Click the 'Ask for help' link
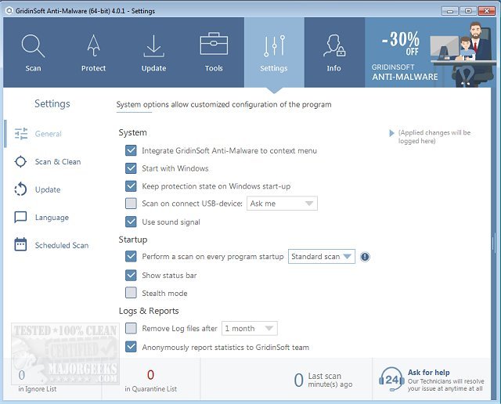The image size is (501, 404). tap(428, 373)
